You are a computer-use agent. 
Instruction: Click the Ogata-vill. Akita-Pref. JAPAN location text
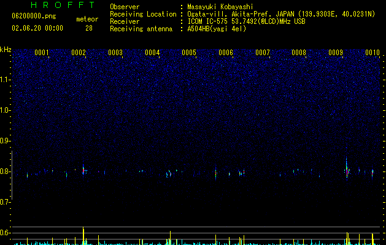[x=281, y=14]
